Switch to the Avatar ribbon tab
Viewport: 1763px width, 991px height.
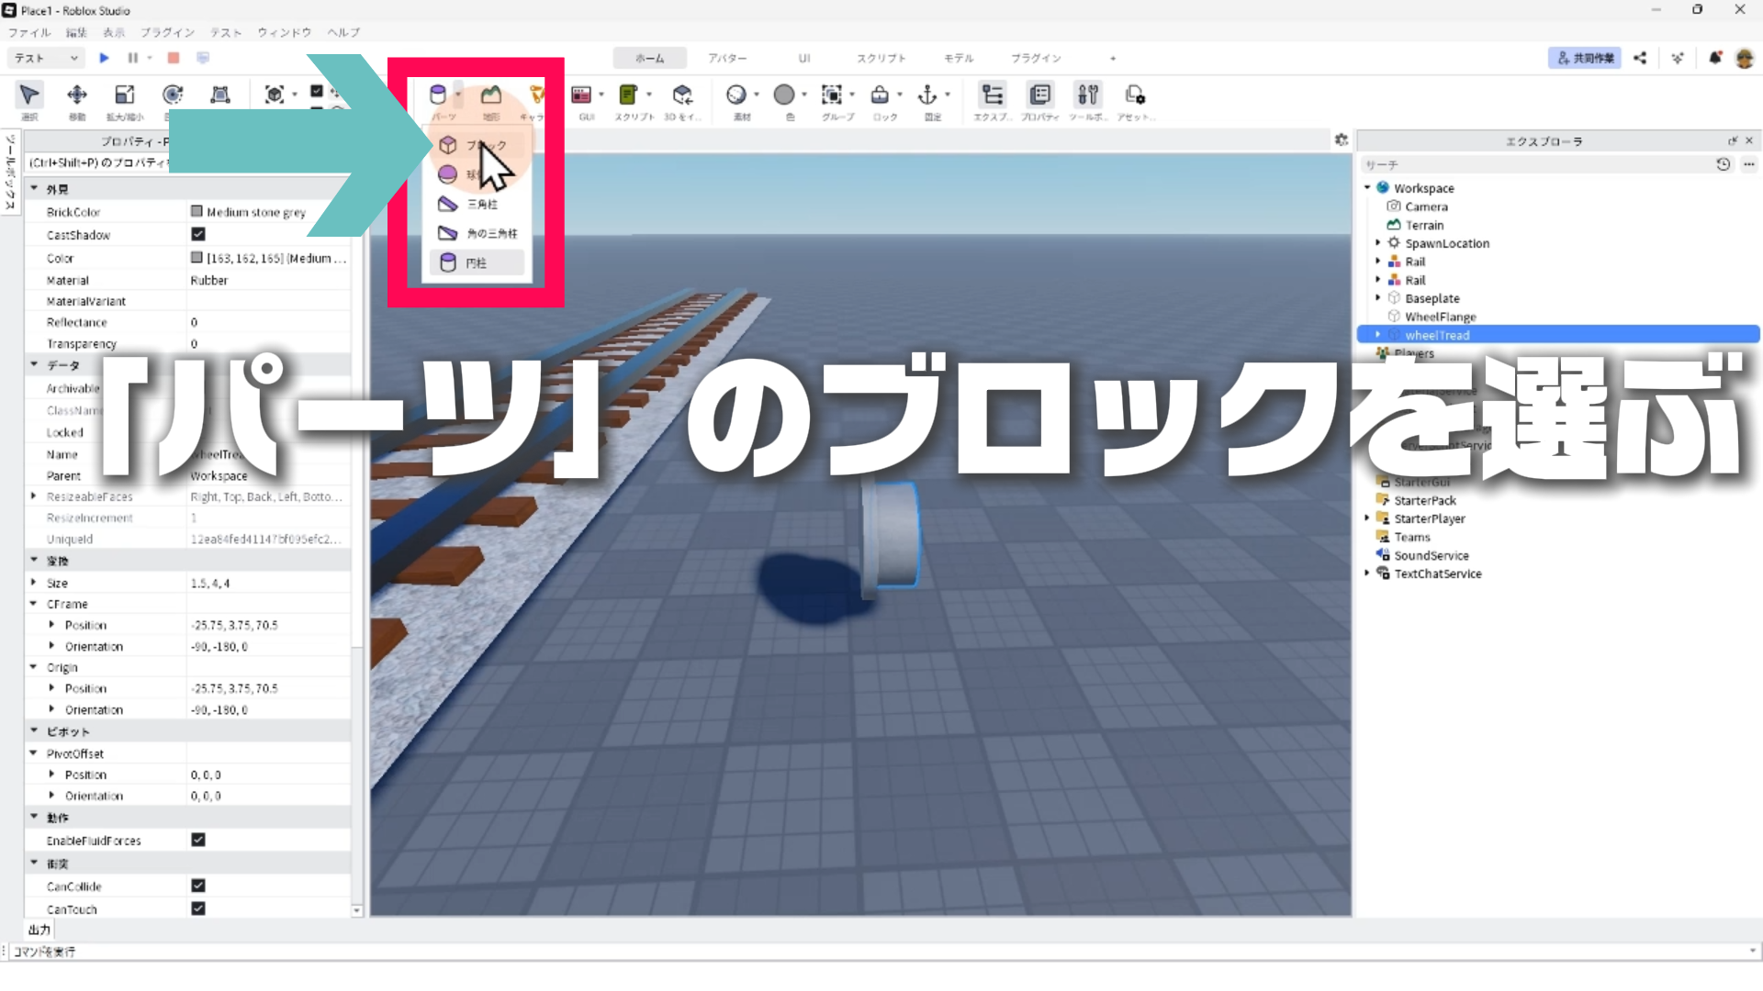[726, 58]
